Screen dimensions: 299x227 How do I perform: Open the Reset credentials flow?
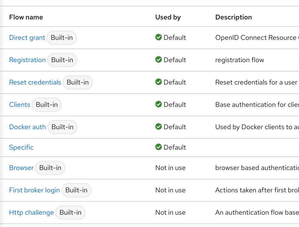(35, 82)
